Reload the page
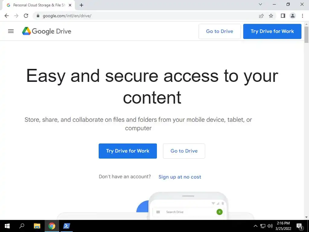 click(x=26, y=16)
